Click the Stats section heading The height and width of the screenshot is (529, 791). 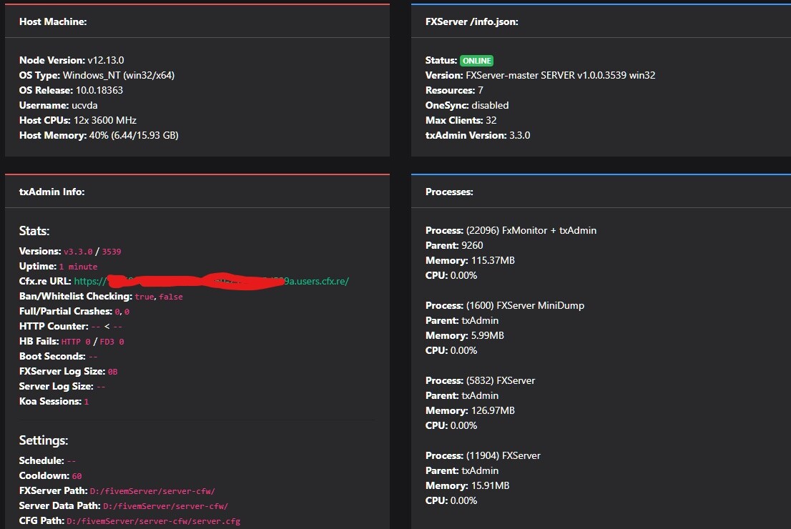[34, 230]
